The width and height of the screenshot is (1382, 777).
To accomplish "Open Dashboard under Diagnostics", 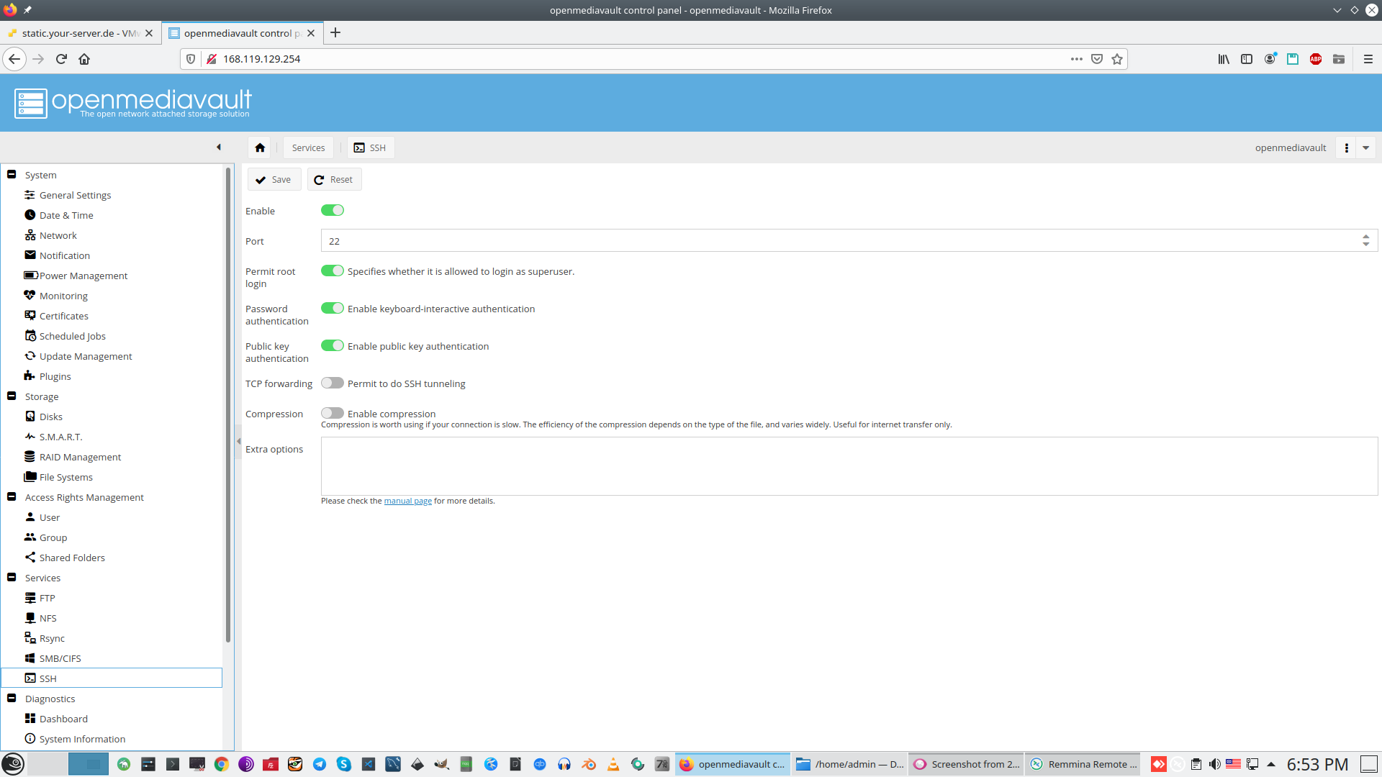I will click(63, 719).
